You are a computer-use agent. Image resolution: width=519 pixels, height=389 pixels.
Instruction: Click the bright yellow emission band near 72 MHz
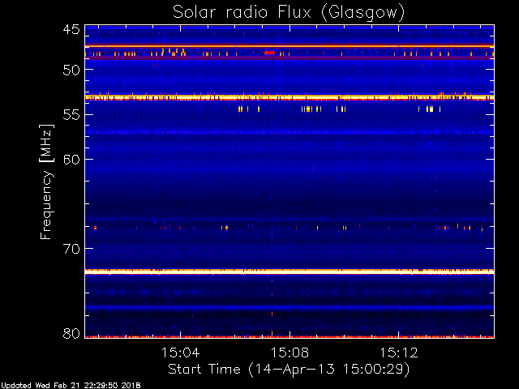coord(290,271)
